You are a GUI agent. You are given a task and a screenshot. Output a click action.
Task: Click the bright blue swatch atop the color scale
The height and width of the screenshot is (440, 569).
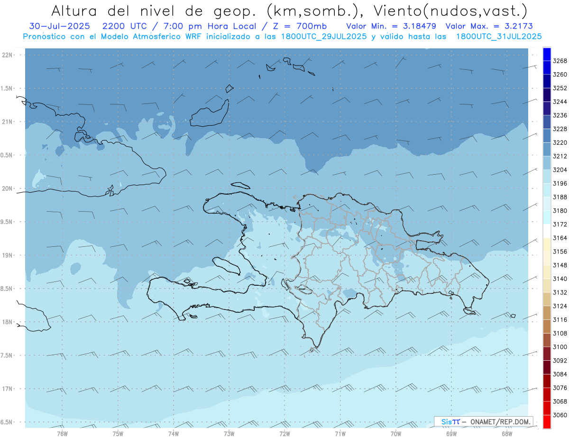[x=546, y=54]
